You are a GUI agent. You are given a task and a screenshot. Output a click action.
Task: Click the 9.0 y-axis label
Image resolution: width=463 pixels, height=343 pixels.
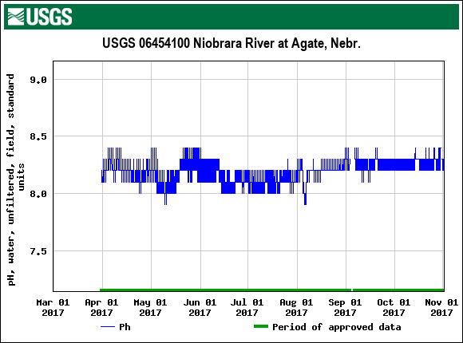[38, 80]
